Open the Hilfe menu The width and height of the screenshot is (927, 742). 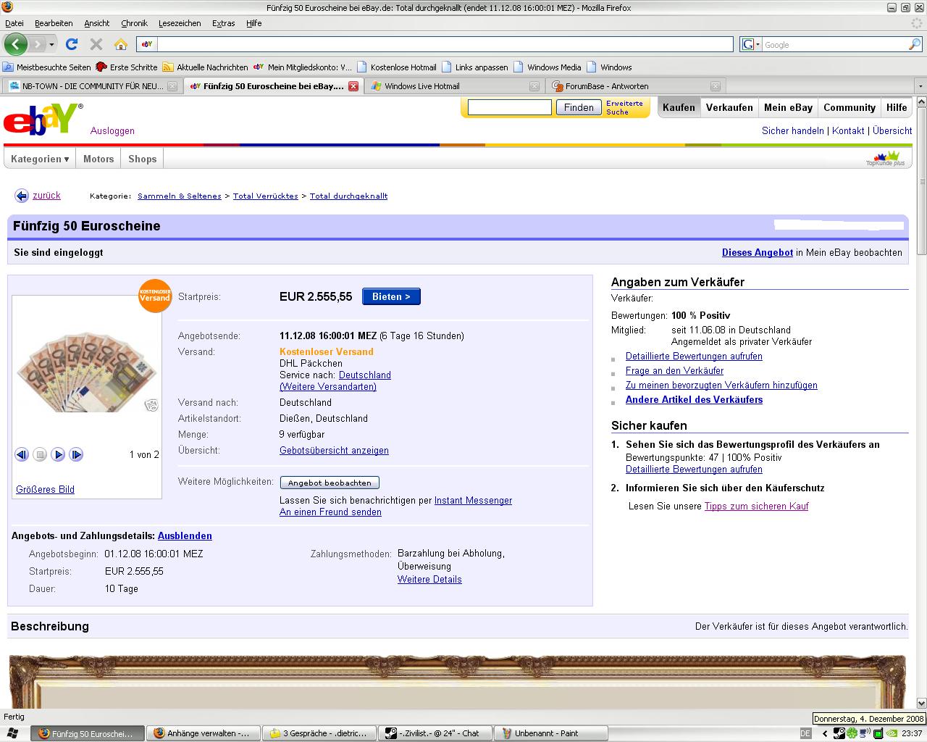click(253, 23)
